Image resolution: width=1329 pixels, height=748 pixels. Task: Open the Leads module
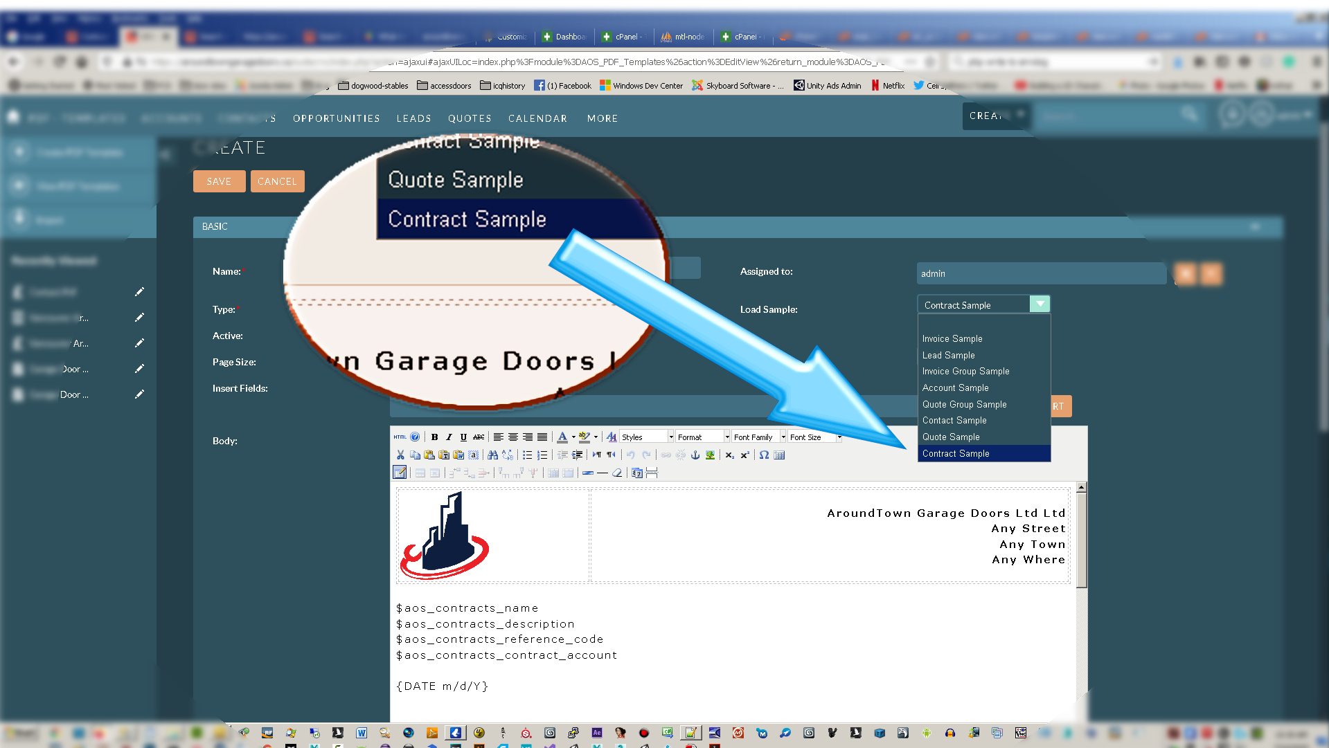[414, 118]
